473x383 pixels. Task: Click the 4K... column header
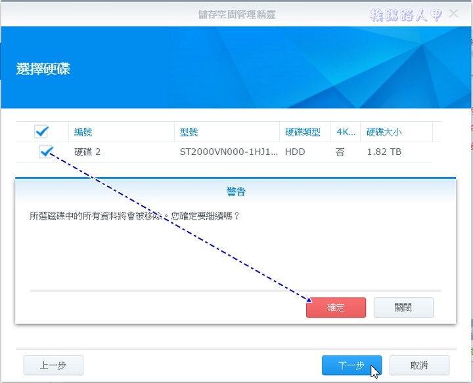point(346,132)
